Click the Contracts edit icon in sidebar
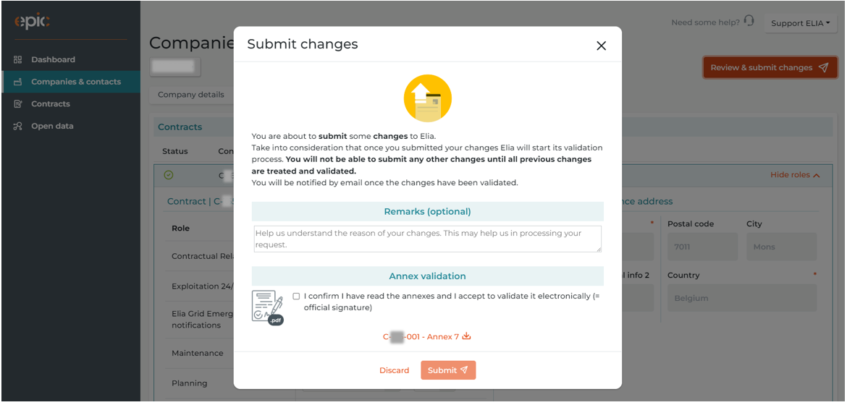 pos(18,104)
